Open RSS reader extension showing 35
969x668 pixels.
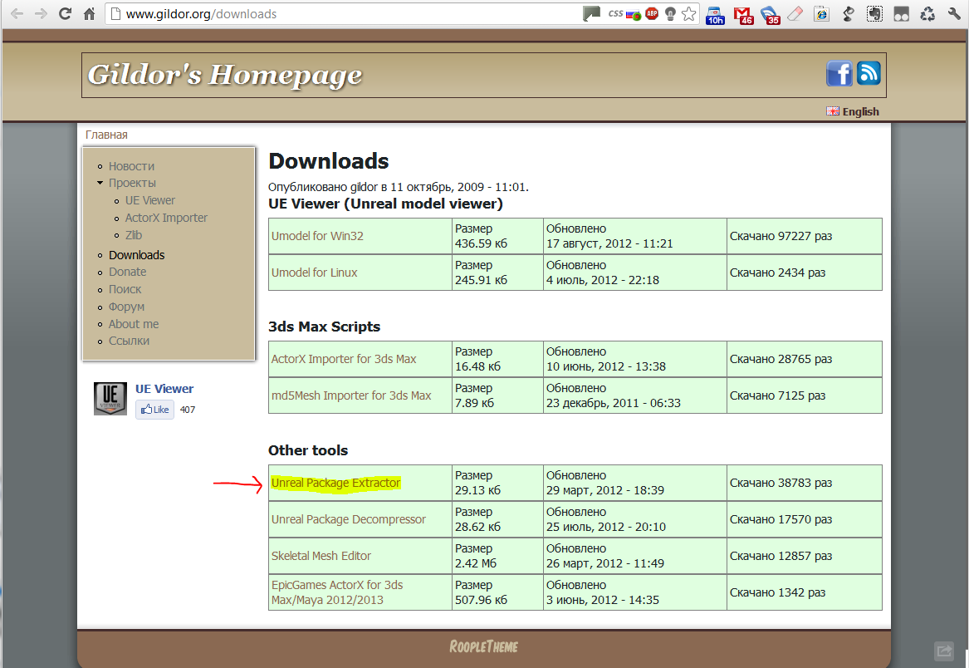(x=771, y=15)
